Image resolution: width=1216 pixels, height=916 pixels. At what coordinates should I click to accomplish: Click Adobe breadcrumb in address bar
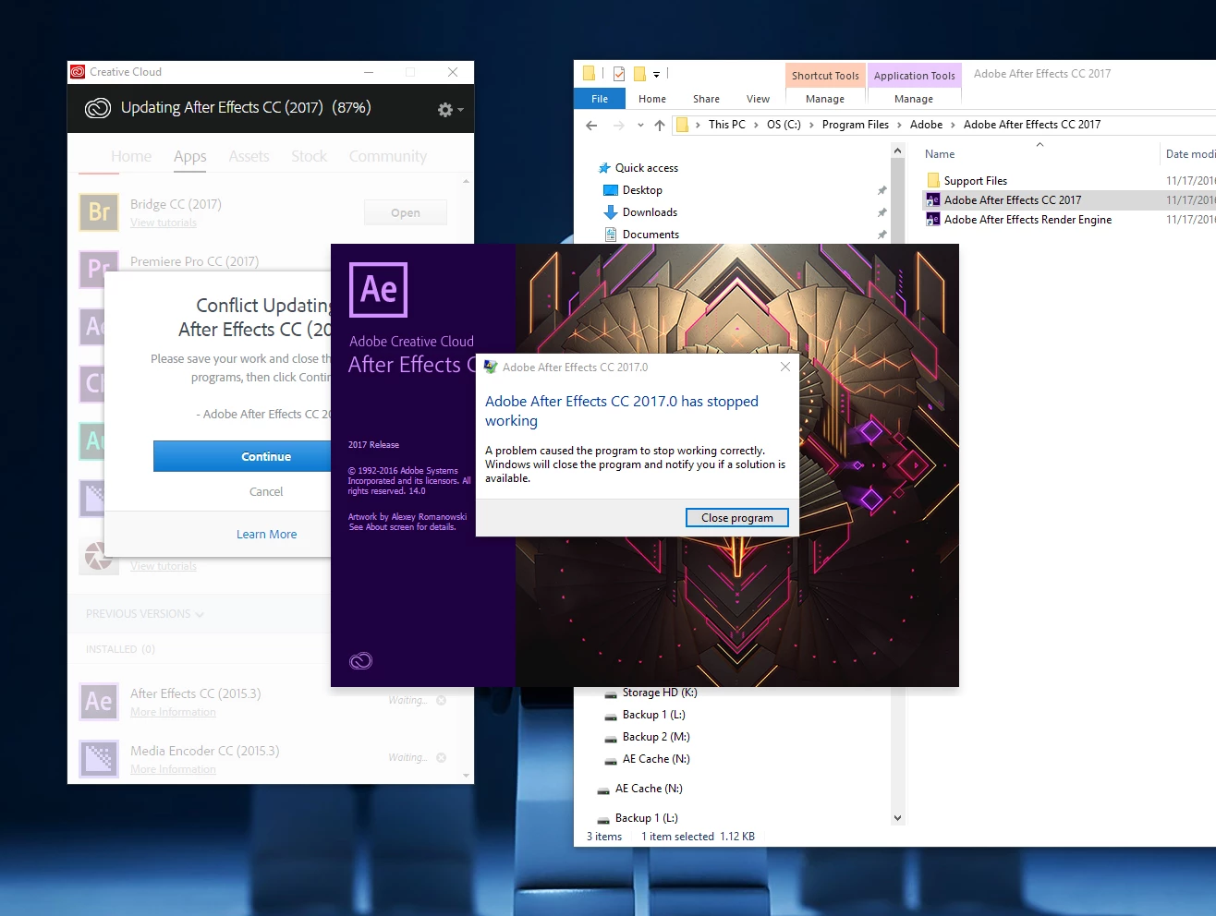(926, 125)
